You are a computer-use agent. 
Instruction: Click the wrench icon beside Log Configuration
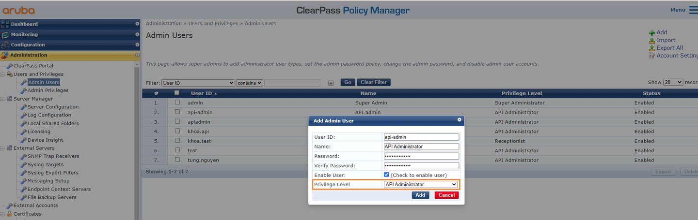23,115
